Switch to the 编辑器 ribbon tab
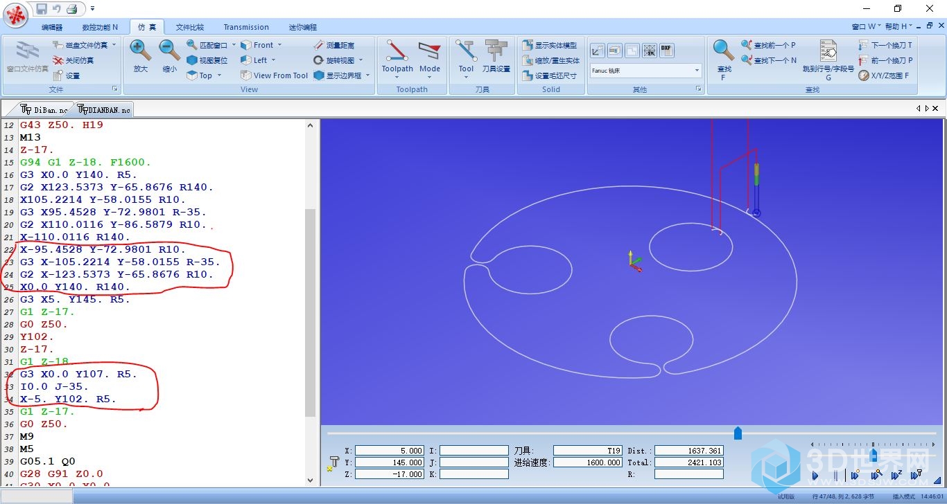Image resolution: width=947 pixels, height=504 pixels. tap(52, 27)
